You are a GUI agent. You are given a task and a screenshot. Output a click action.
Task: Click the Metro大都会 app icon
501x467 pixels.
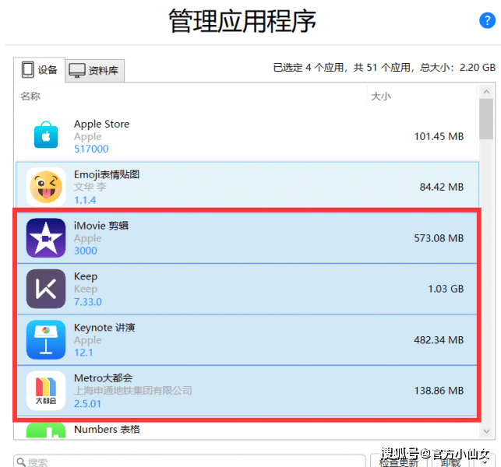pos(46,391)
